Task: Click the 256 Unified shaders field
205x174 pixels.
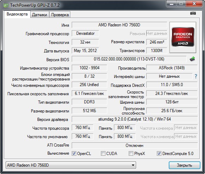Action: (89, 85)
